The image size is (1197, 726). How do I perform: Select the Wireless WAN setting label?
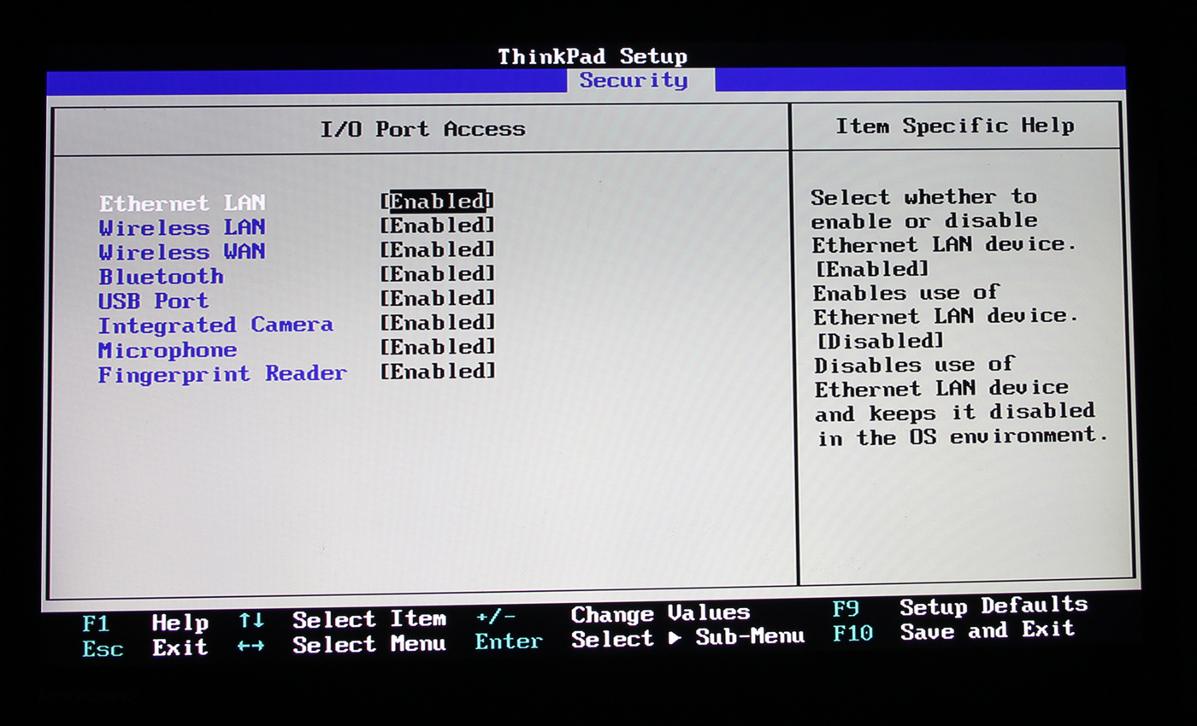coord(182,252)
